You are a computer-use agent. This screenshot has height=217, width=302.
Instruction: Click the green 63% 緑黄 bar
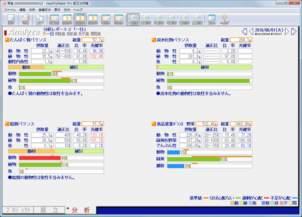(x=194, y=159)
